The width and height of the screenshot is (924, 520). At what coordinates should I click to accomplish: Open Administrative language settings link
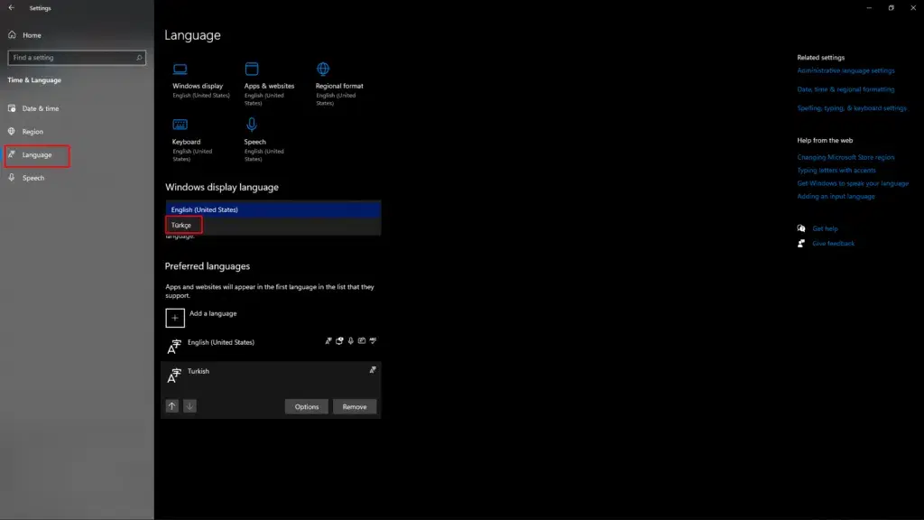pos(845,70)
